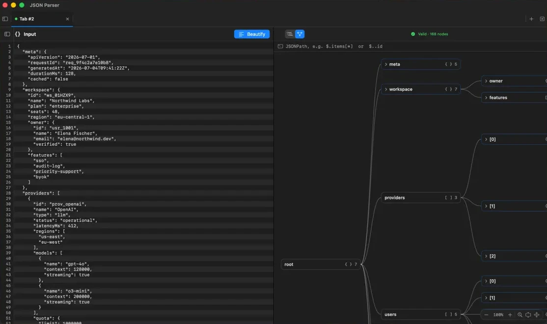Click the "latencyMs": 412 line
547x324 pixels.
(56, 226)
